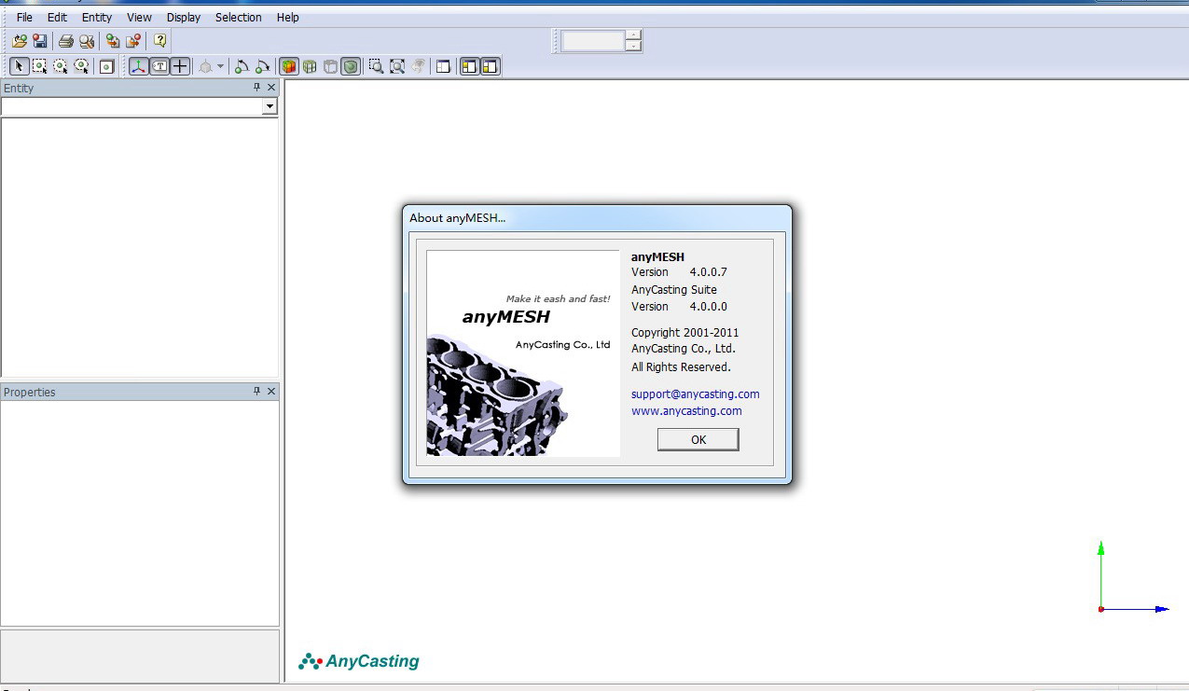Click the rotate counterclockwise icon

(242, 66)
